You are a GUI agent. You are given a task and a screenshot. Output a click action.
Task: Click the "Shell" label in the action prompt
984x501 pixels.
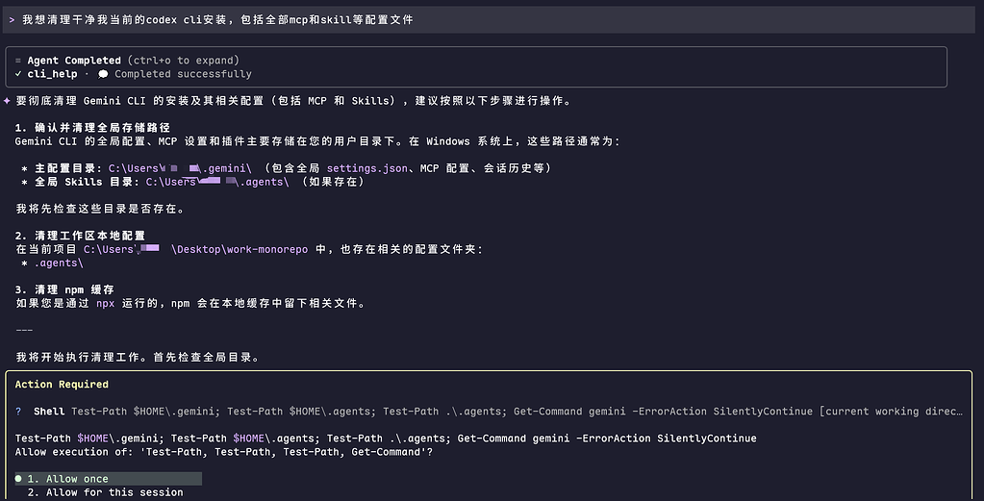point(49,412)
